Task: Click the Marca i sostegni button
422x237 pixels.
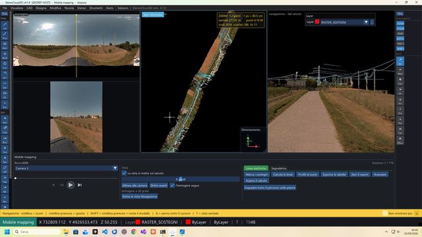Action: [x=256, y=174]
